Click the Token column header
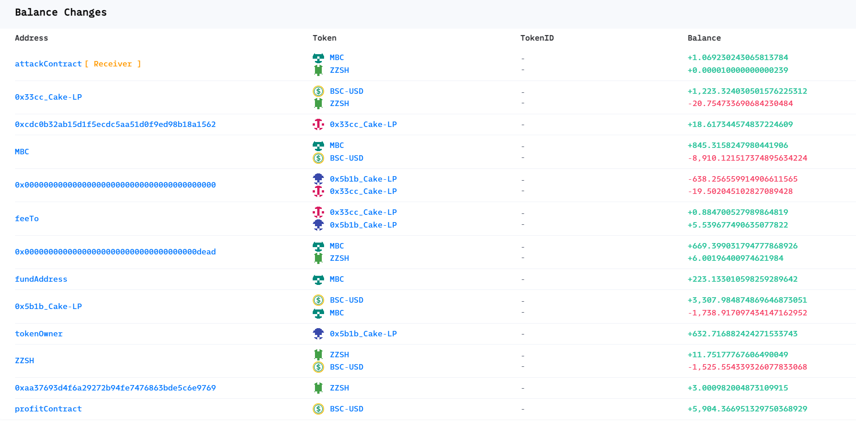 (325, 38)
